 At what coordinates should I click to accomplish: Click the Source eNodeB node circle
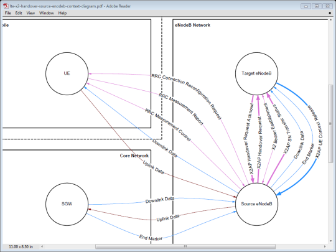pyautogui.click(x=257, y=204)
